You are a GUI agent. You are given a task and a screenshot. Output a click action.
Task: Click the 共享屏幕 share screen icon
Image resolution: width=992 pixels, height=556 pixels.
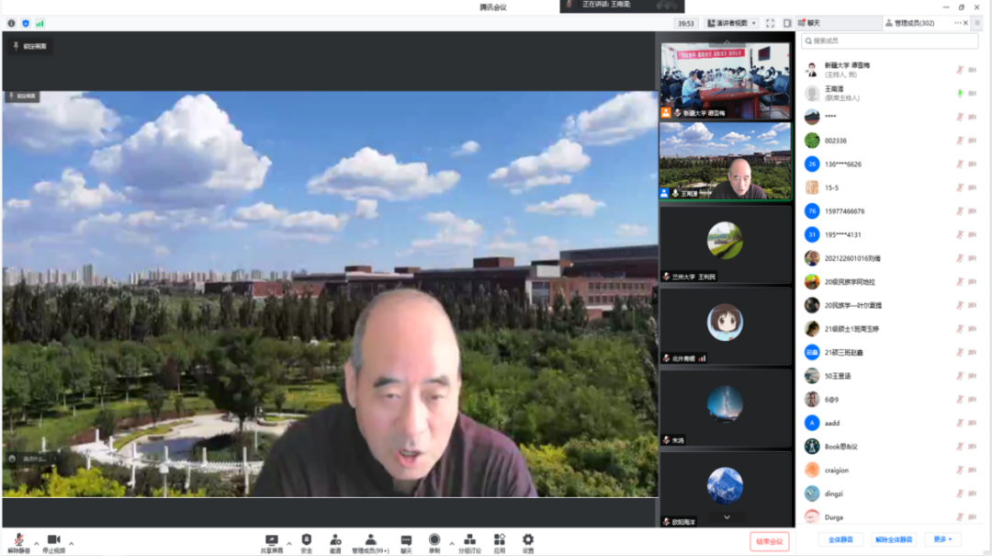[x=271, y=540]
